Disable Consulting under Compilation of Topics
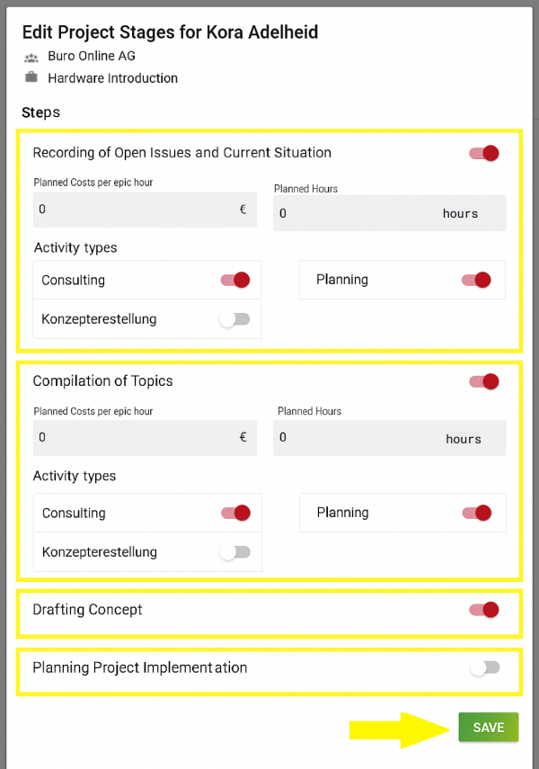This screenshot has width=539, height=769. tap(235, 513)
